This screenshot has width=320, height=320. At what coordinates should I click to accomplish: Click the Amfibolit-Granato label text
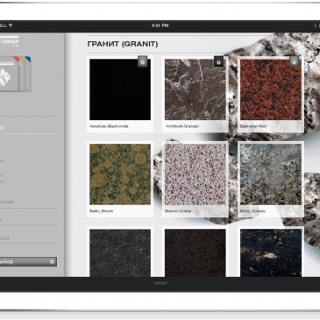182,126
